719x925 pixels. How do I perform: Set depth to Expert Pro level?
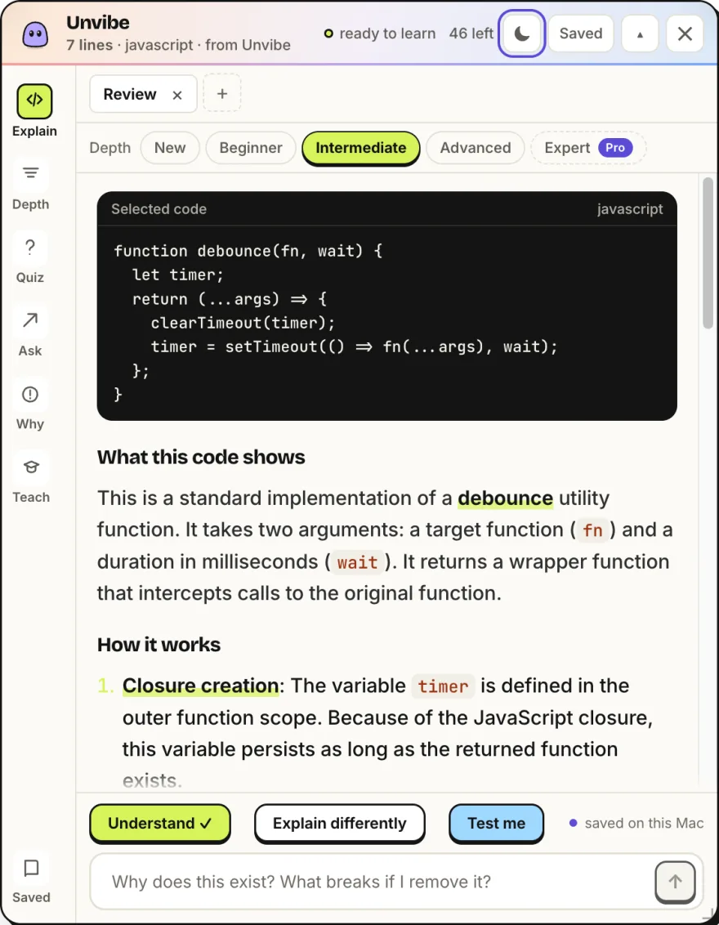[x=588, y=147]
